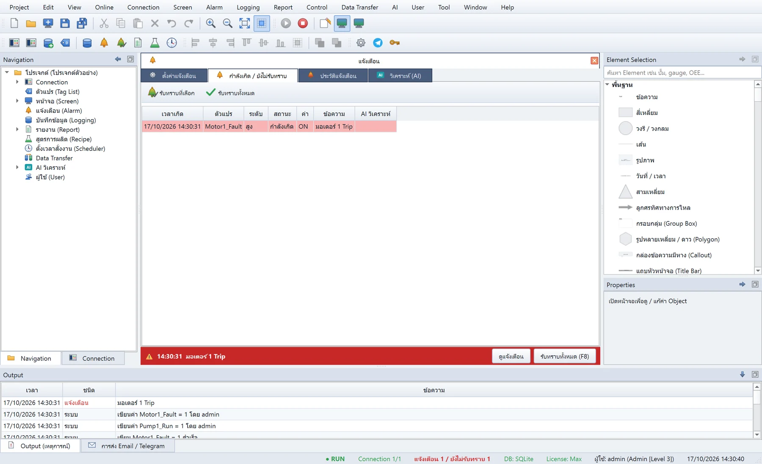Click the รับทราบที่เลือก button
Image resolution: width=762 pixels, height=464 pixels.
pos(171,93)
